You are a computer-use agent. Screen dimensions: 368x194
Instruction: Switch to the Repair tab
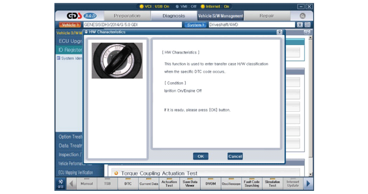coord(267,16)
